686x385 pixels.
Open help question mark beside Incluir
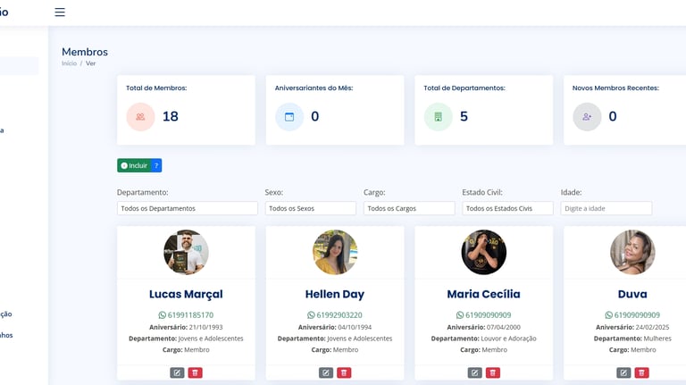(156, 165)
